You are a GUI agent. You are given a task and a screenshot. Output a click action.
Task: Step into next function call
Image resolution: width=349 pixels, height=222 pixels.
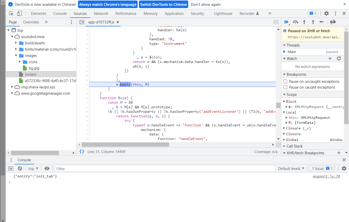click(x=304, y=22)
